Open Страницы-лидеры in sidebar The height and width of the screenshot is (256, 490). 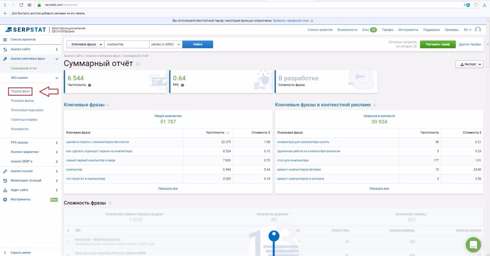[x=24, y=120]
